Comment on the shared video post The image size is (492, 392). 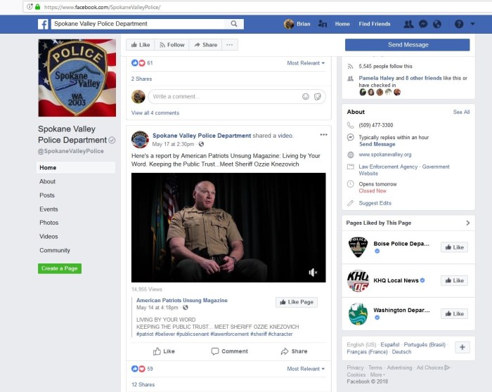click(229, 351)
